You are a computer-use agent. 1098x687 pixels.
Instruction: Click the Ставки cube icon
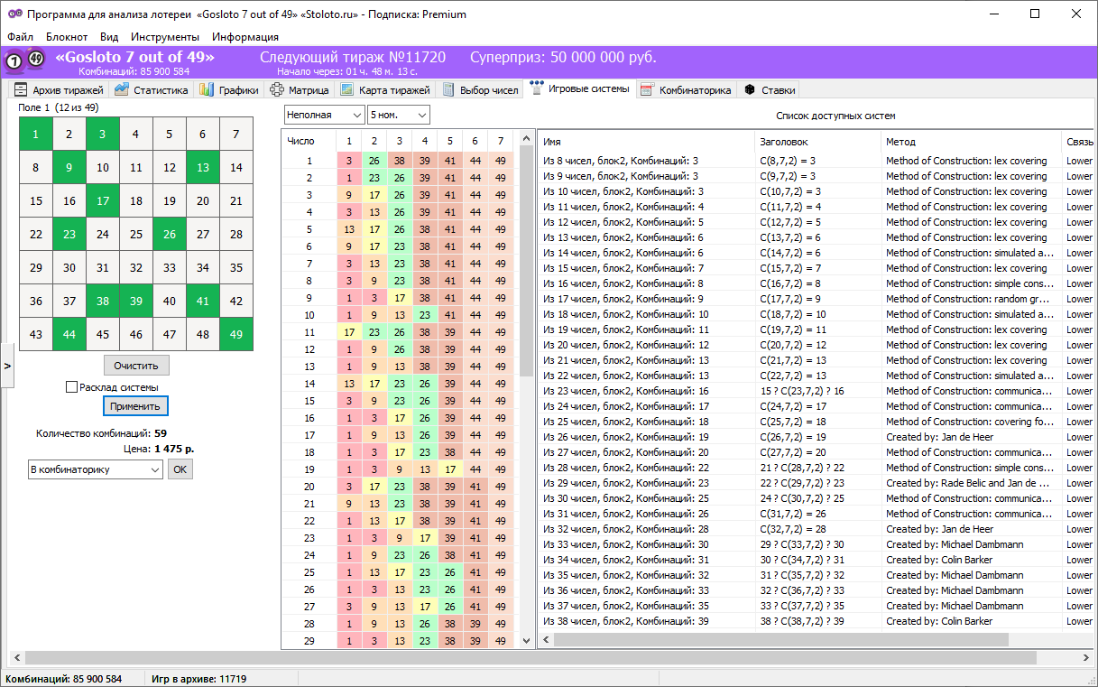749,90
